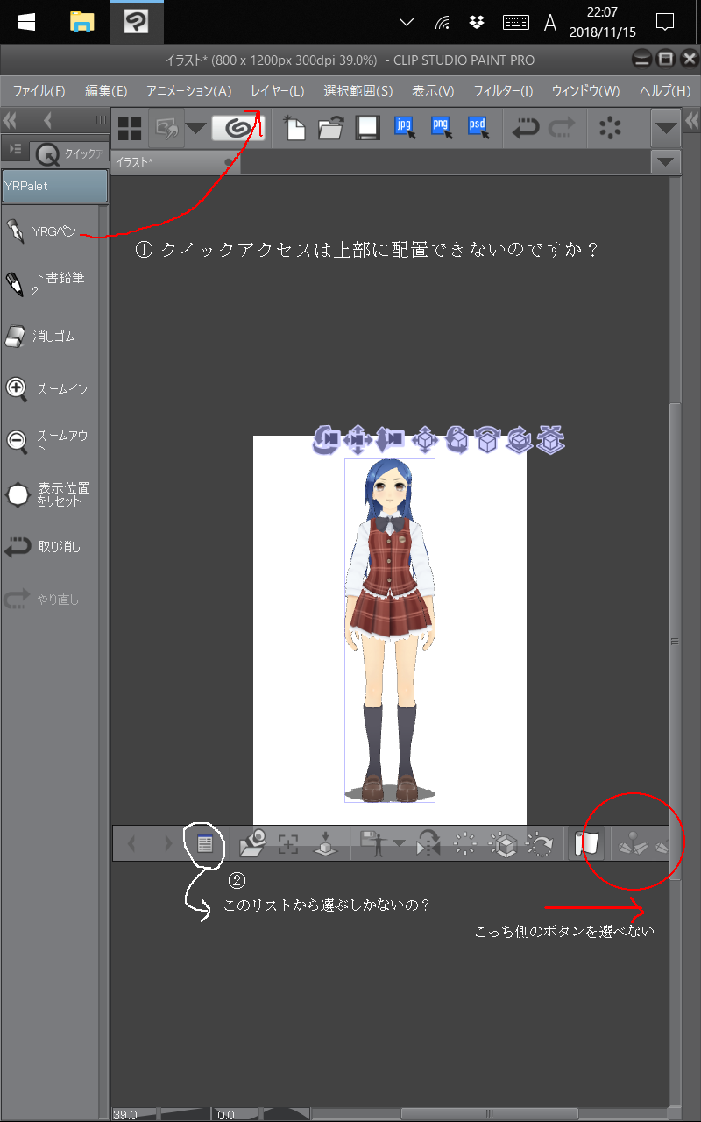
Task: Open ウィンドウ(W) menu
Action: [585, 91]
